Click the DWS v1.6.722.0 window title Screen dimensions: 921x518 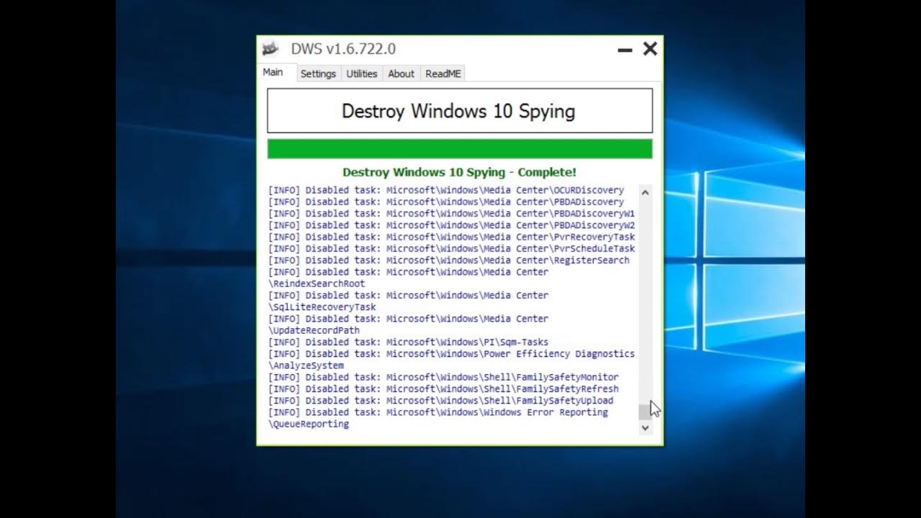tap(343, 49)
